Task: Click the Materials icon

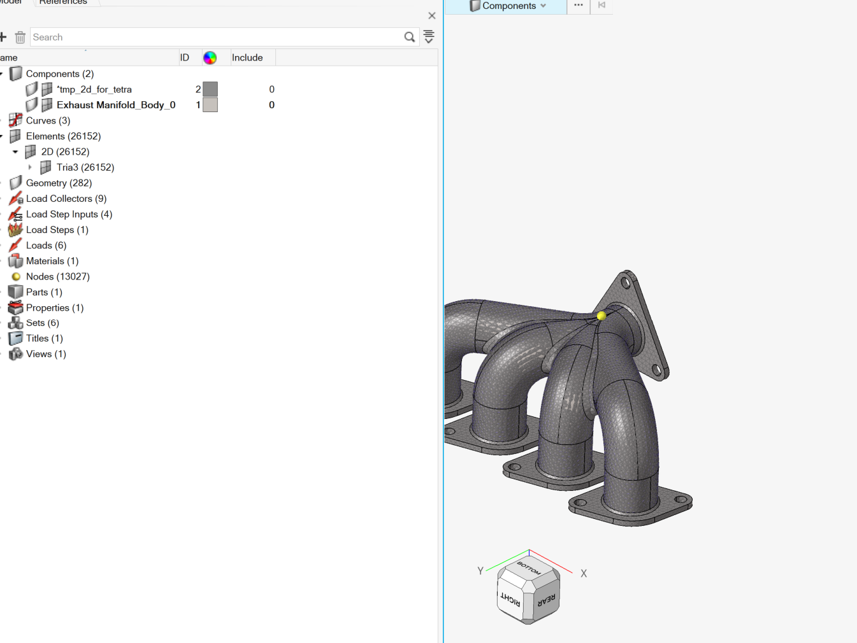Action: (16, 261)
